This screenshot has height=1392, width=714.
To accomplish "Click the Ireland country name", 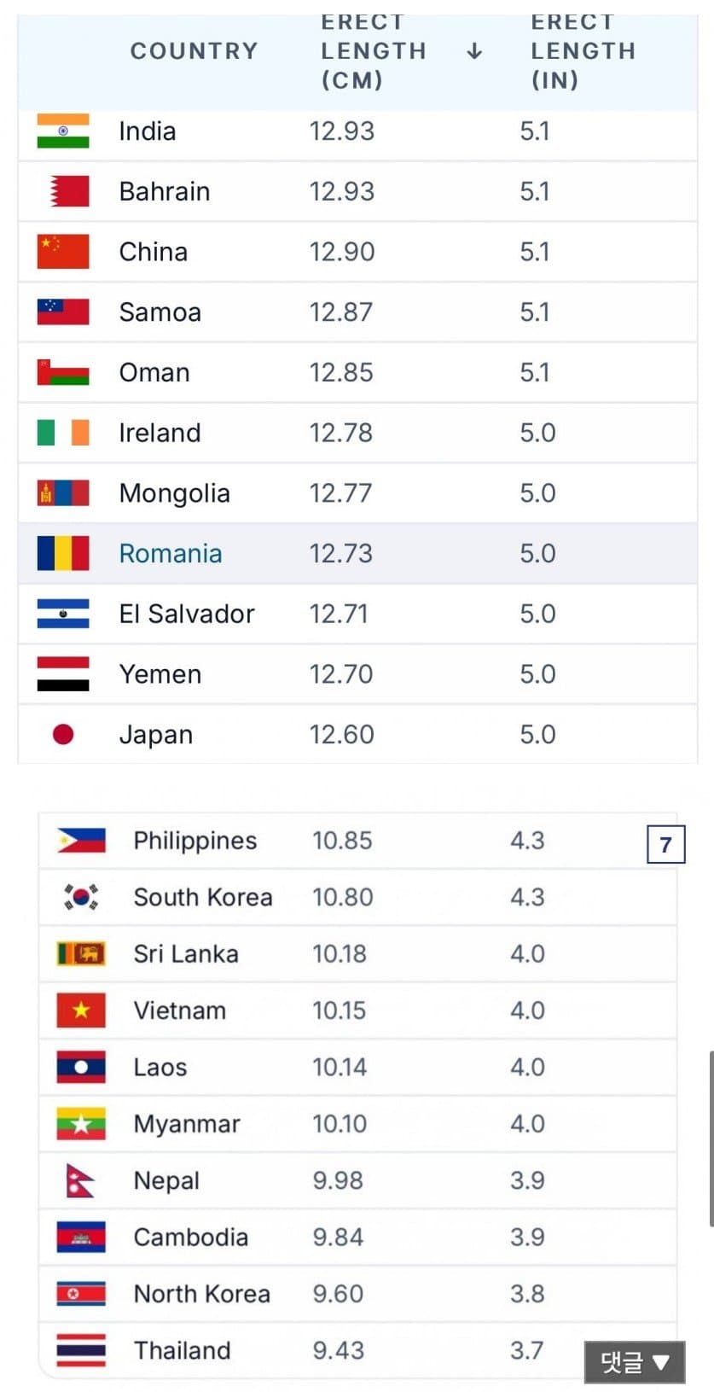I will click(160, 433).
